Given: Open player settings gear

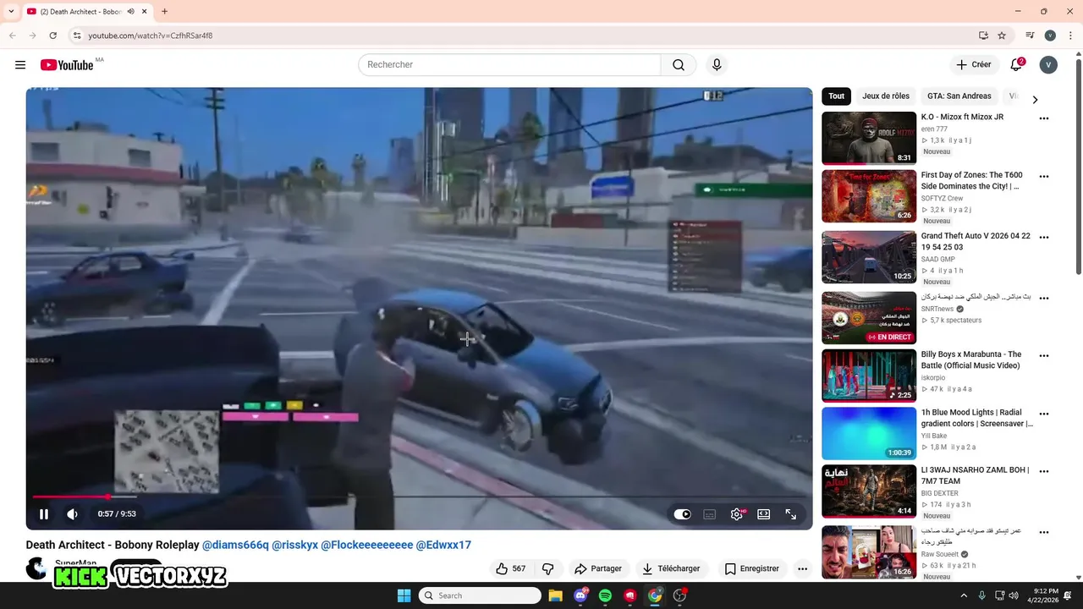Looking at the screenshot, I should [737, 513].
